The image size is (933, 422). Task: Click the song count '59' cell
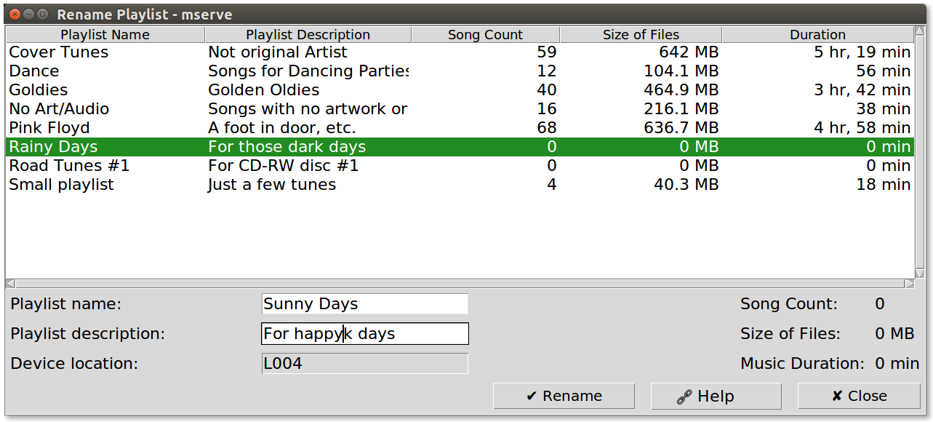546,52
